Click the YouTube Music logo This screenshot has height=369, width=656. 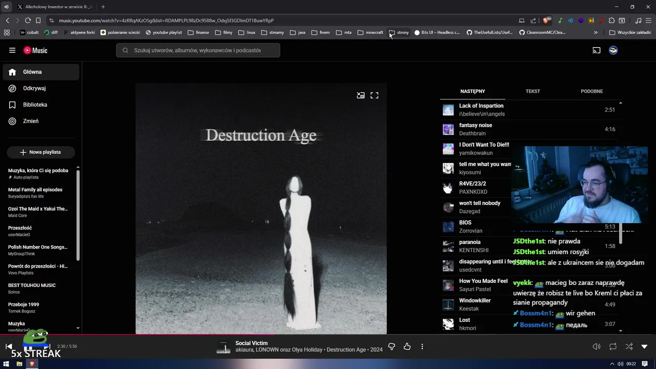(35, 50)
